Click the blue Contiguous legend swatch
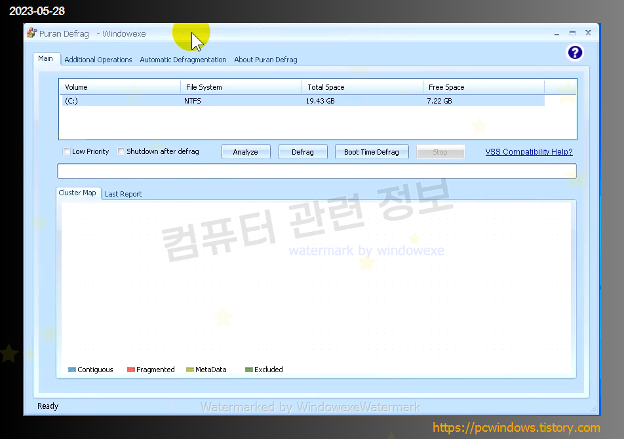The height and width of the screenshot is (439, 624). pos(72,370)
